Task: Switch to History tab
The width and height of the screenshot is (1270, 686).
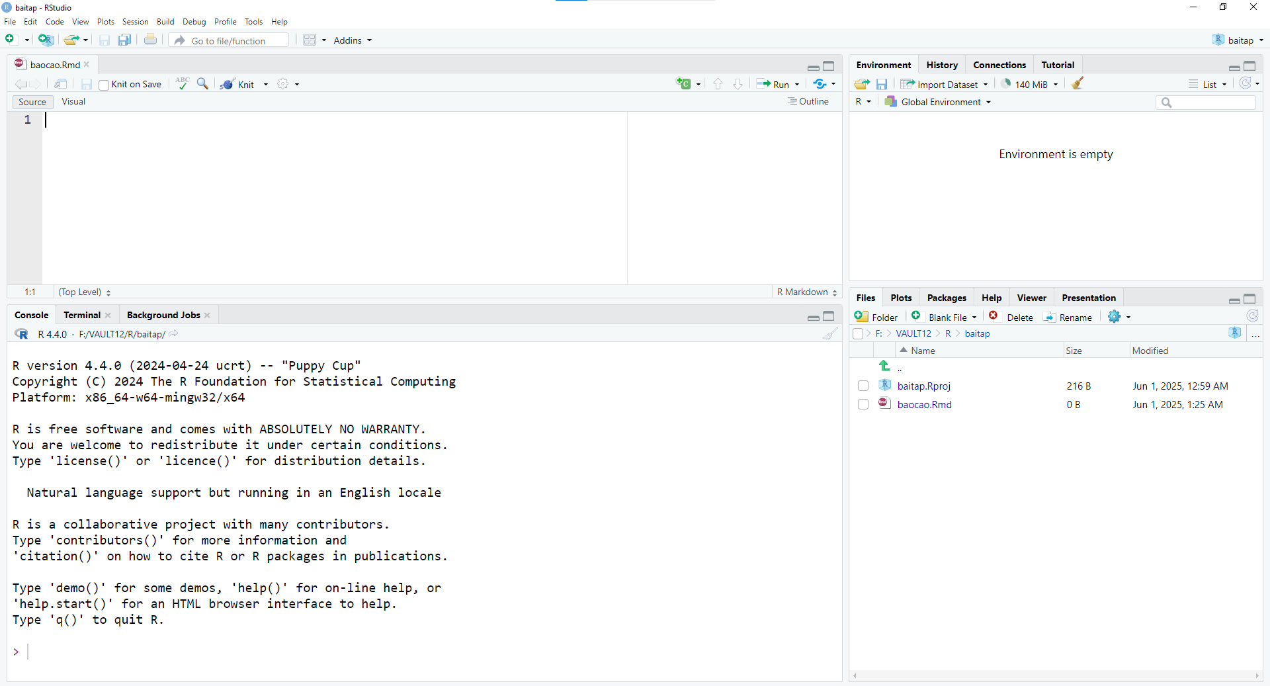Action: coord(942,65)
